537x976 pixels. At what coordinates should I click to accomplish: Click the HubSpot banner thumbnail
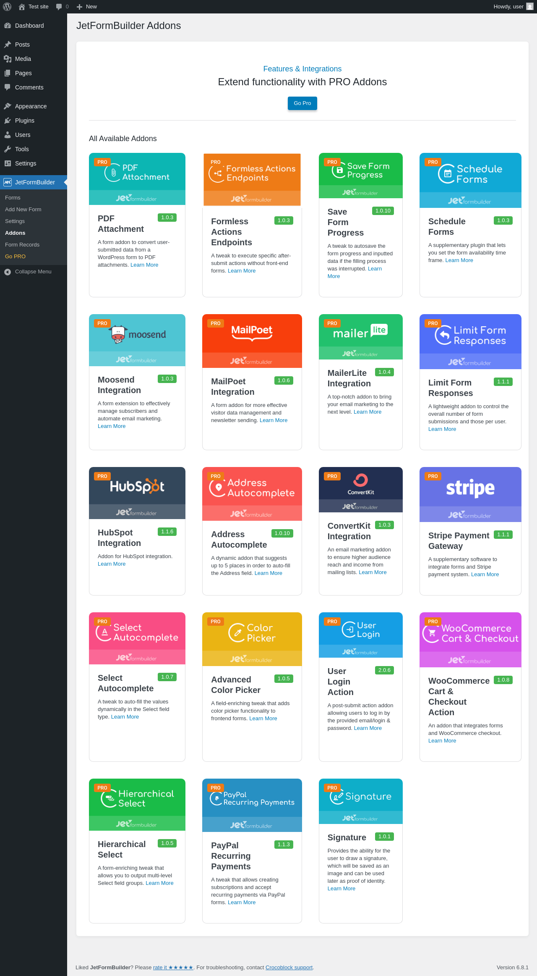click(137, 493)
